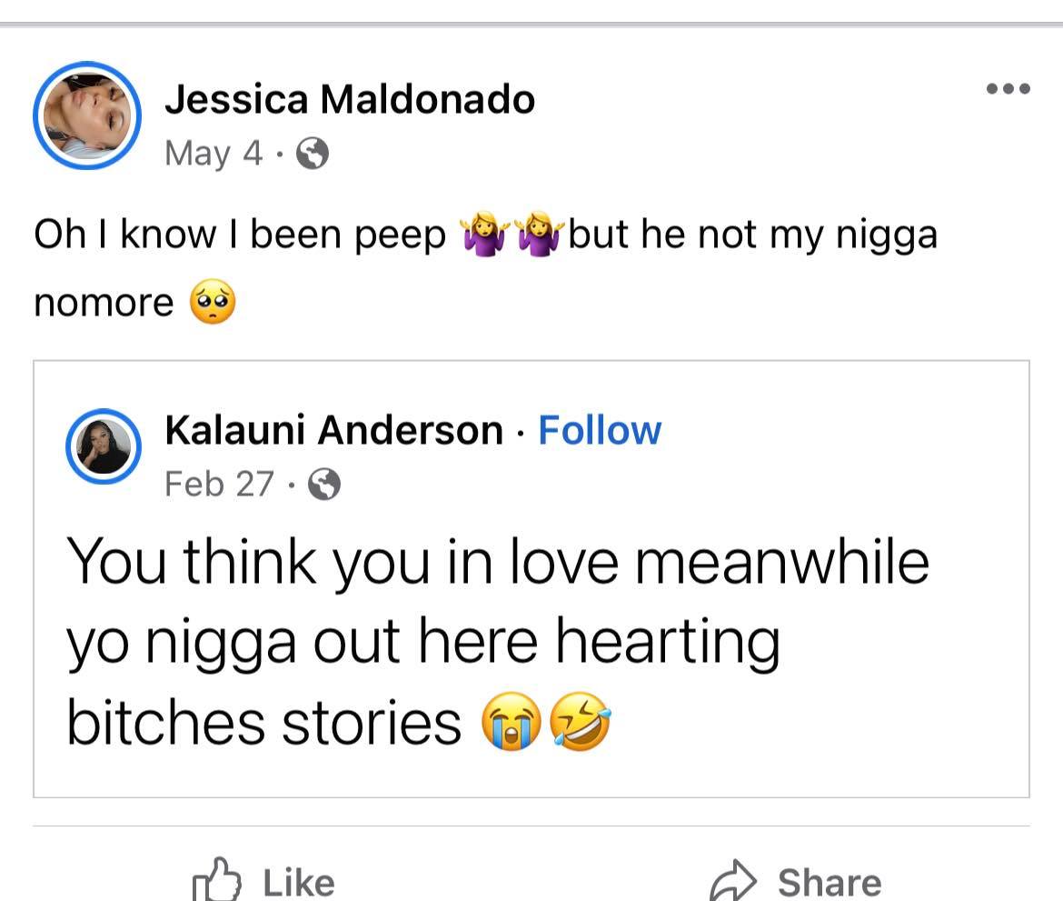Click the first shrugging woman emoji
The width and height of the screenshot is (1063, 901).
pos(484,235)
